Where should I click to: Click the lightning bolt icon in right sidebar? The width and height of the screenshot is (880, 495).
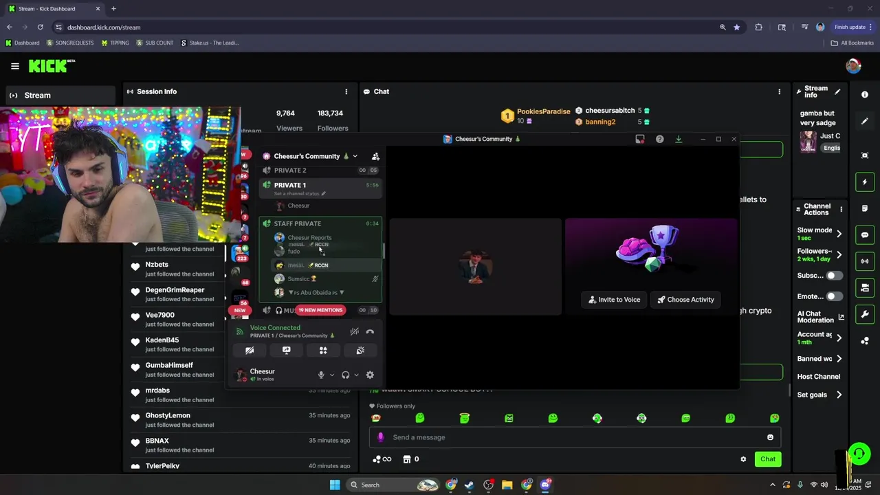(x=865, y=182)
